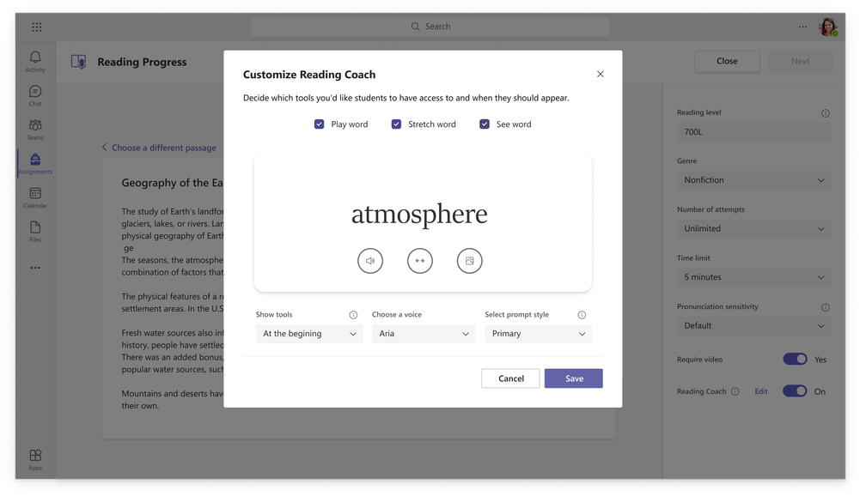Open the Time limit dropdown

click(x=753, y=277)
